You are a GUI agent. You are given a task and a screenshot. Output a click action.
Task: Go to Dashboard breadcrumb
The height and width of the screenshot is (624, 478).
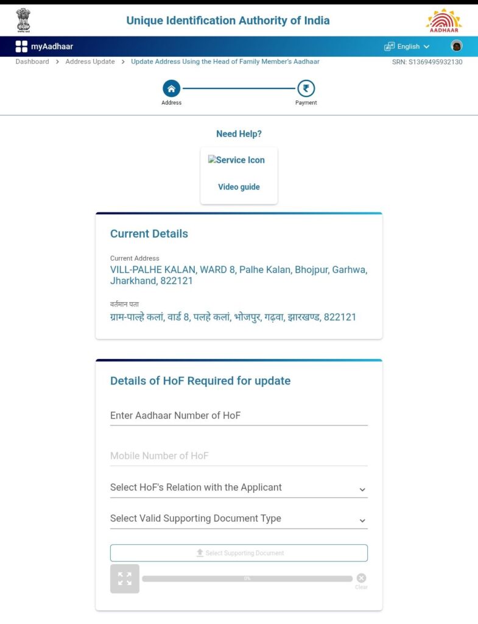click(32, 62)
